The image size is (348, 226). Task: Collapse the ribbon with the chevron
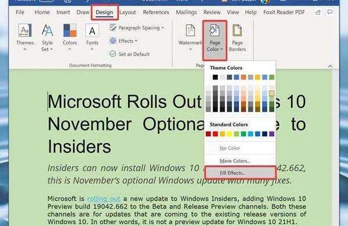(x=330, y=66)
